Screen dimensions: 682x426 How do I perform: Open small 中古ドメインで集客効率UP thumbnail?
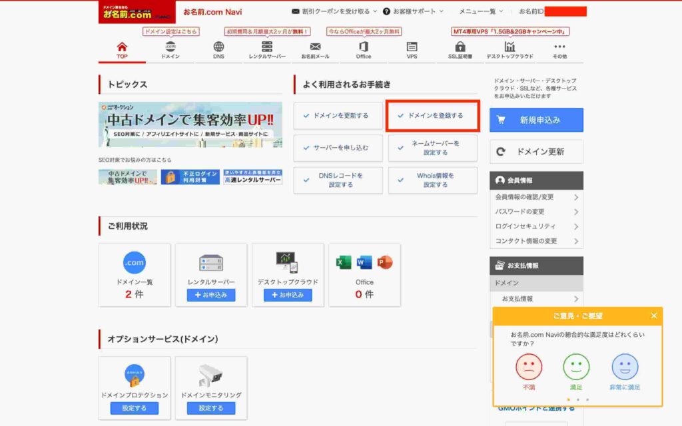(x=128, y=177)
